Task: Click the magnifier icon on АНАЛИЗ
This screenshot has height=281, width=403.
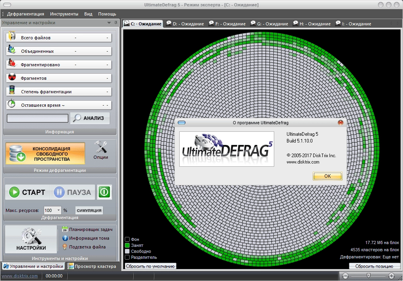Action: [77, 118]
